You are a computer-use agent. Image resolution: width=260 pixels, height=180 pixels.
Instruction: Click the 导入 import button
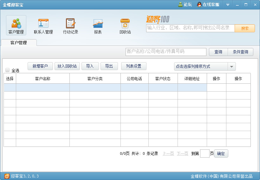(90, 66)
